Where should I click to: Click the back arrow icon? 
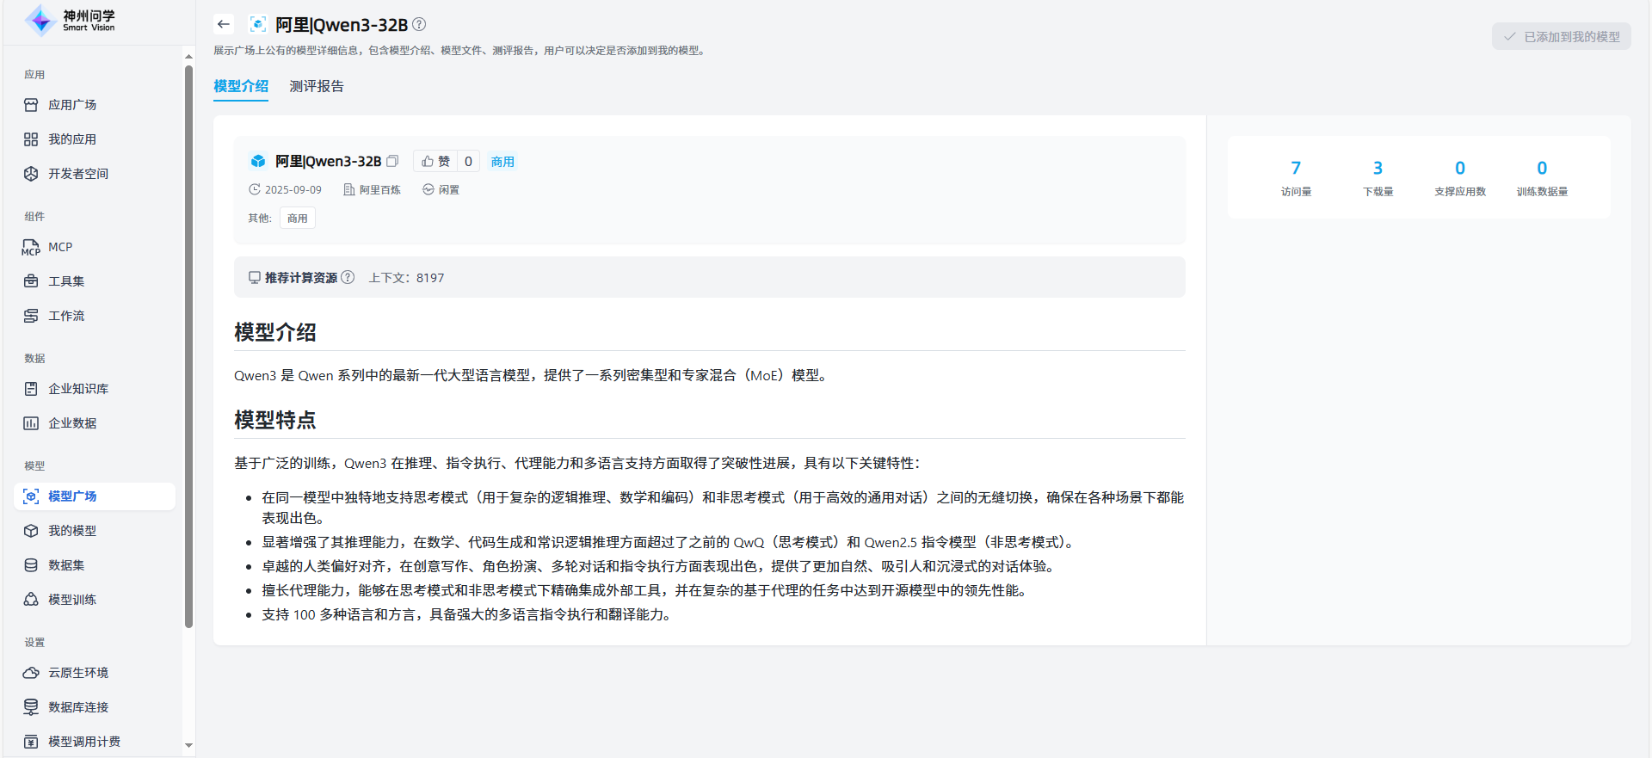(x=224, y=24)
